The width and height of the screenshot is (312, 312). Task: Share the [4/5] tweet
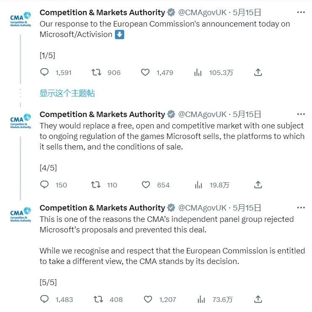[x=258, y=185]
